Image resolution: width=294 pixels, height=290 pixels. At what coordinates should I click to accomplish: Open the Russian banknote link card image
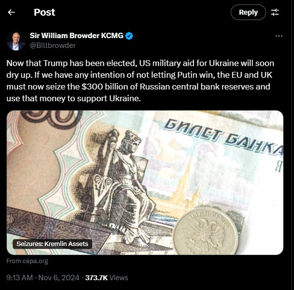(145, 182)
